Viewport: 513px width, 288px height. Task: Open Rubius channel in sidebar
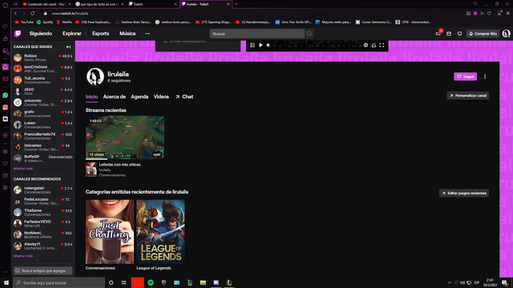[43, 58]
